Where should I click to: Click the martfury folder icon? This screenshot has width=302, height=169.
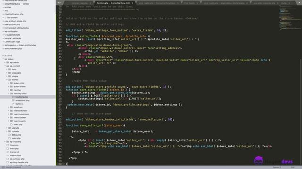(x=11, y=90)
